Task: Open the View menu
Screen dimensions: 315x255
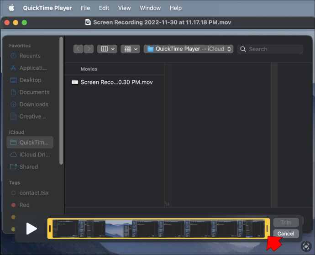Action: [124, 8]
